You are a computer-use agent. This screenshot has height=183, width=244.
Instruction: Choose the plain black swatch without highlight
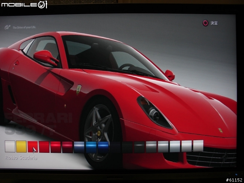pos(127,147)
